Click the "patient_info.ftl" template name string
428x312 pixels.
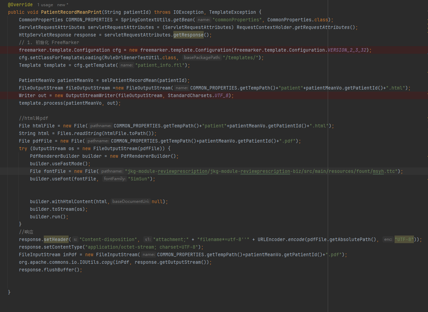(x=161, y=65)
